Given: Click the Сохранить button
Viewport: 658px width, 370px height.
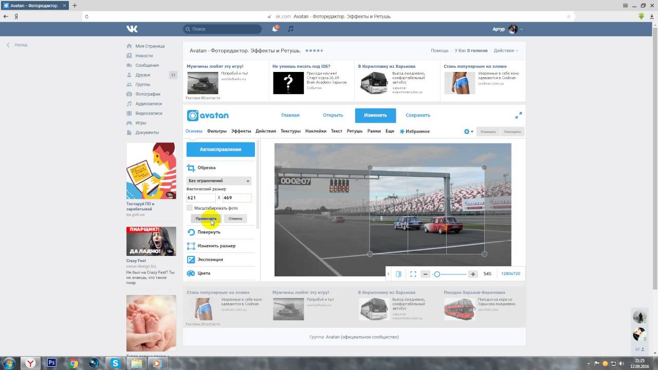Looking at the screenshot, I should coord(417,115).
